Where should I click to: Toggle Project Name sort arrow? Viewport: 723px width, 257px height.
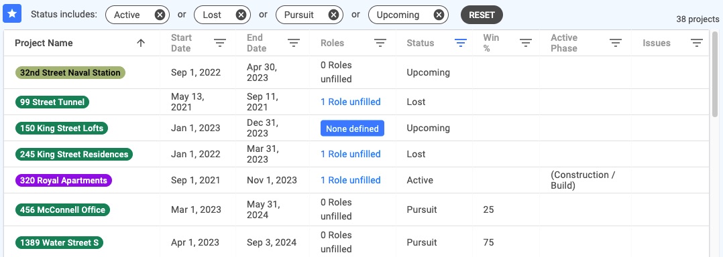click(141, 43)
